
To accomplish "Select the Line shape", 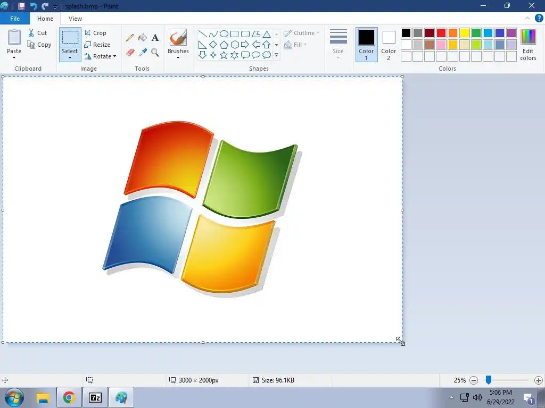I will click(x=203, y=33).
